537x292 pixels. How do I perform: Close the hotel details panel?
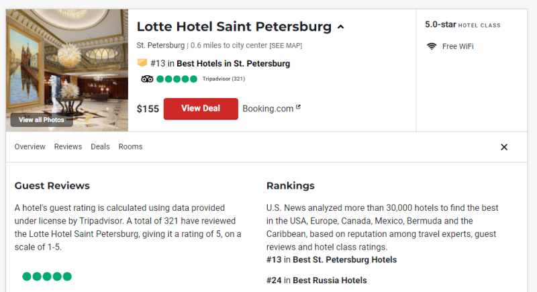pyautogui.click(x=504, y=147)
